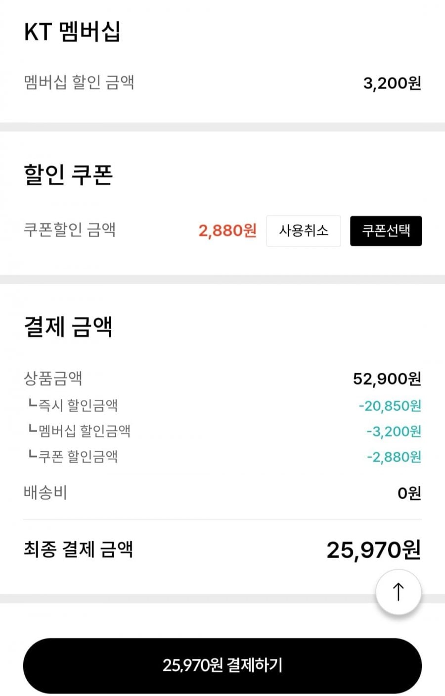Tap the 3,200원 membership discount value
The height and width of the screenshot is (696, 445).
(392, 83)
